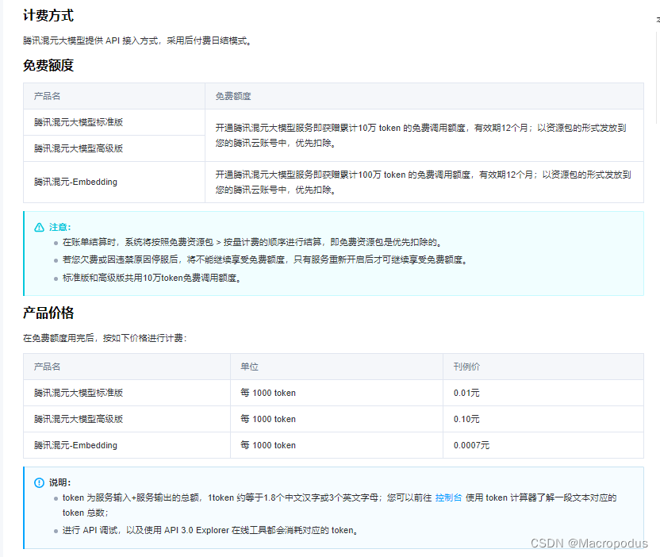Image resolution: width=660 pixels, height=557 pixels.
Task: Click 腾讯混元大模型高级版 in the free quota table
Action: pos(79,148)
